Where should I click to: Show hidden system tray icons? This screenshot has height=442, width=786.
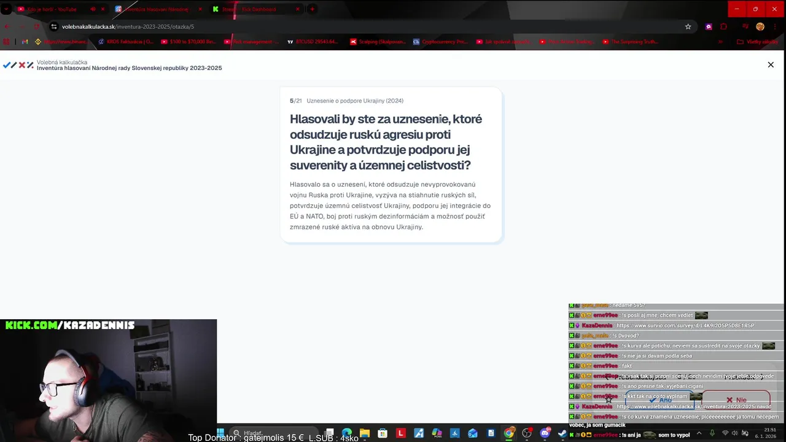pos(699,433)
